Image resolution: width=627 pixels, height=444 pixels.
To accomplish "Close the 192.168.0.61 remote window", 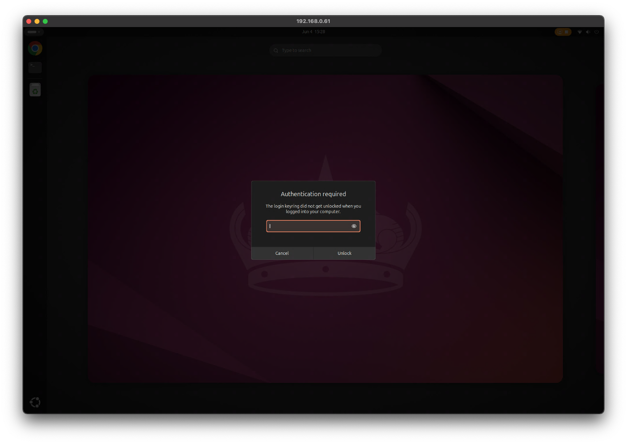I will point(29,21).
